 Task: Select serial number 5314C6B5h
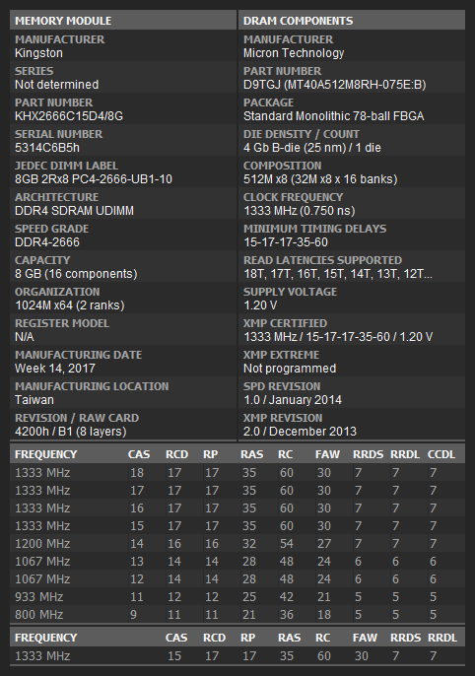[47, 148]
